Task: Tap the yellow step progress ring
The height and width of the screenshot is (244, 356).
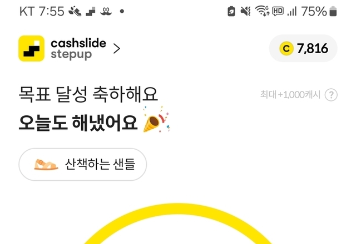Action: (178, 223)
